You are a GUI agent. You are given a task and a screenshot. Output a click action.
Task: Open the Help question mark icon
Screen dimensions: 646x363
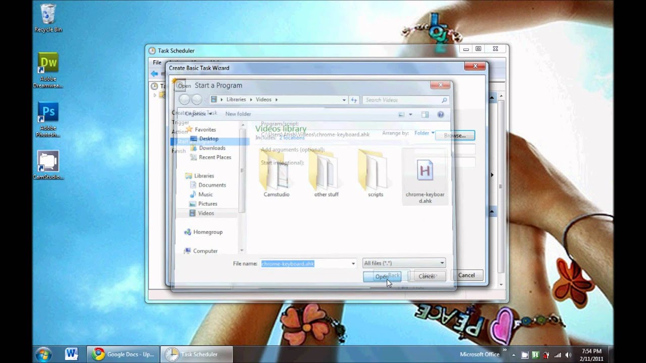[440, 114]
